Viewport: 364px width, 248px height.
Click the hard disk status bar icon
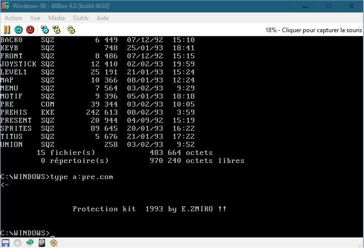[x=42, y=243]
